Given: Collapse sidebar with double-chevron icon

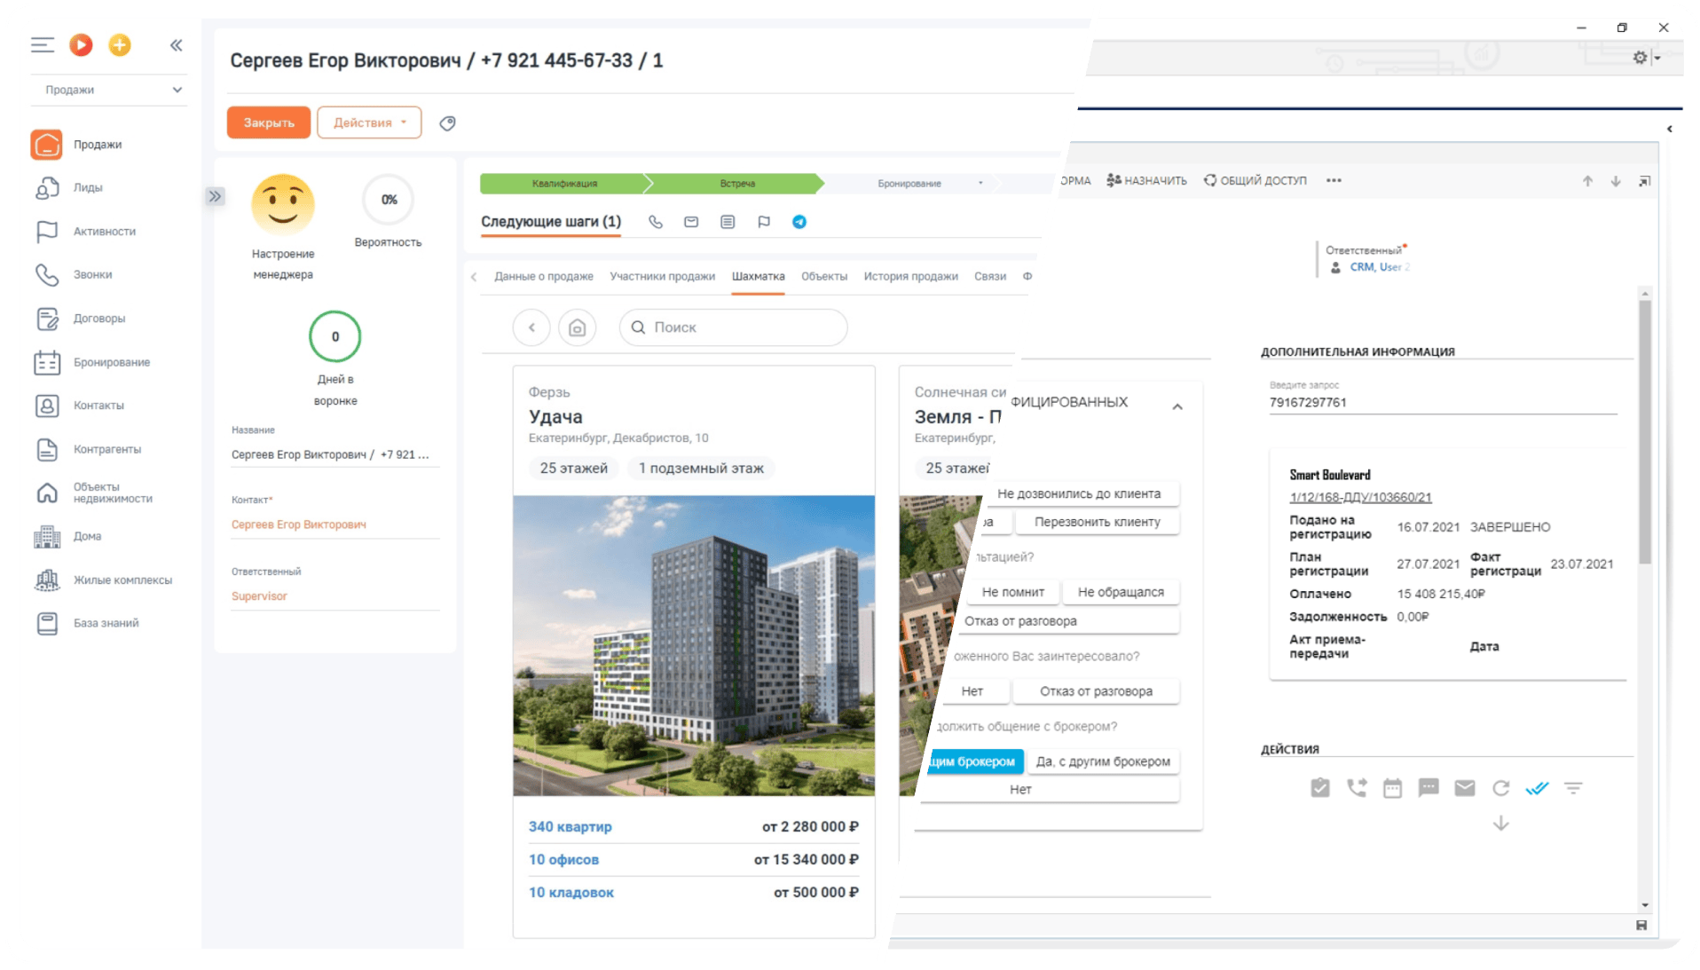Looking at the screenshot, I should [177, 45].
